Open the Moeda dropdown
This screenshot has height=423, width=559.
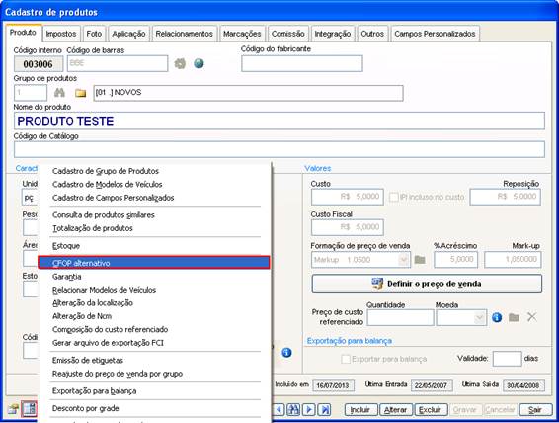[480, 317]
